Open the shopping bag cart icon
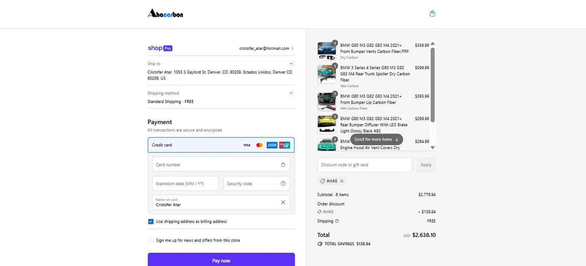This screenshot has width=586, height=266. (432, 14)
